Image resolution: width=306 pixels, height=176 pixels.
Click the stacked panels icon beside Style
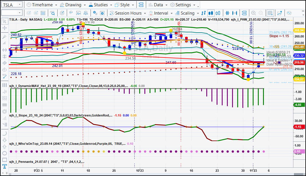point(141,5)
